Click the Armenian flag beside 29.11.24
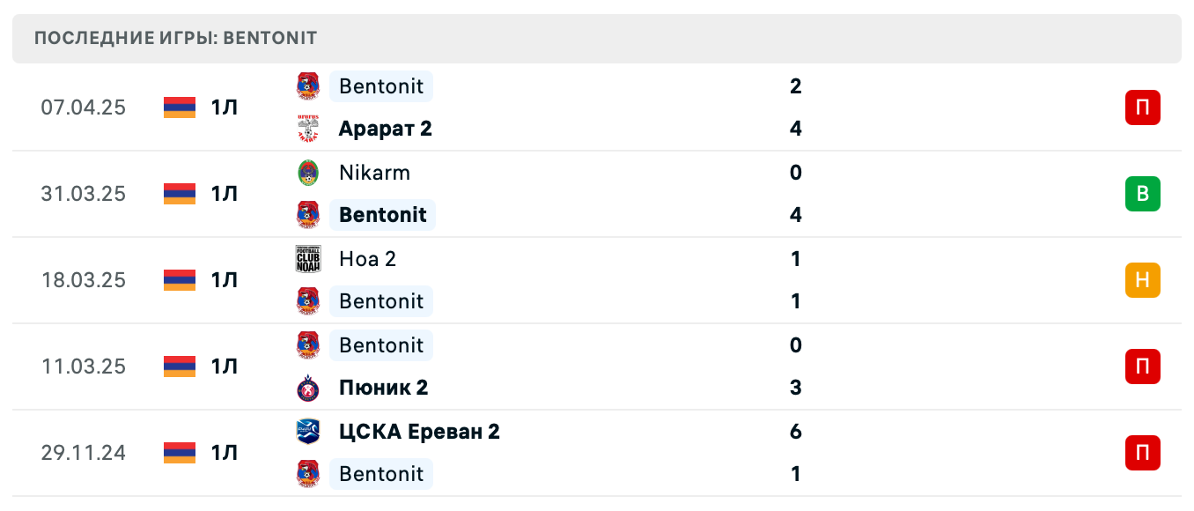This screenshot has width=1194, height=511. [179, 453]
